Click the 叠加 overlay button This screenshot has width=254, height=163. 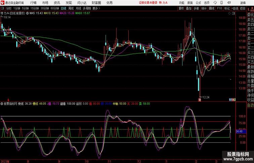click(x=189, y=8)
